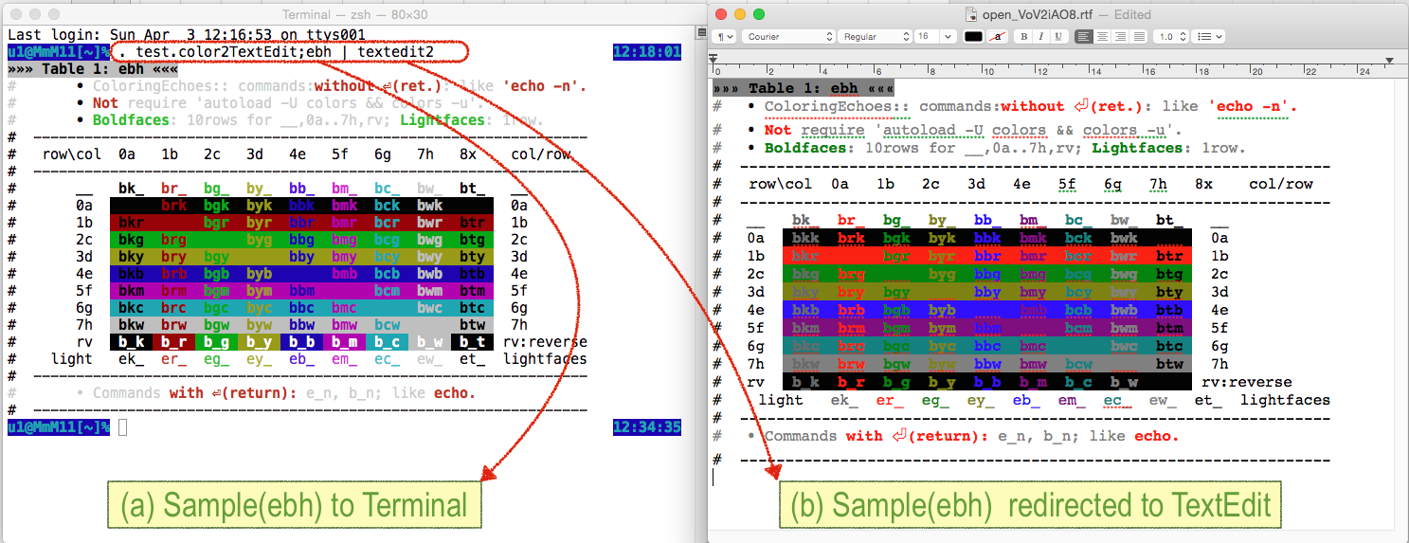Toggle bold formatting in TextEdit toolbar
Image resolution: width=1409 pixels, height=543 pixels.
coord(1023,37)
